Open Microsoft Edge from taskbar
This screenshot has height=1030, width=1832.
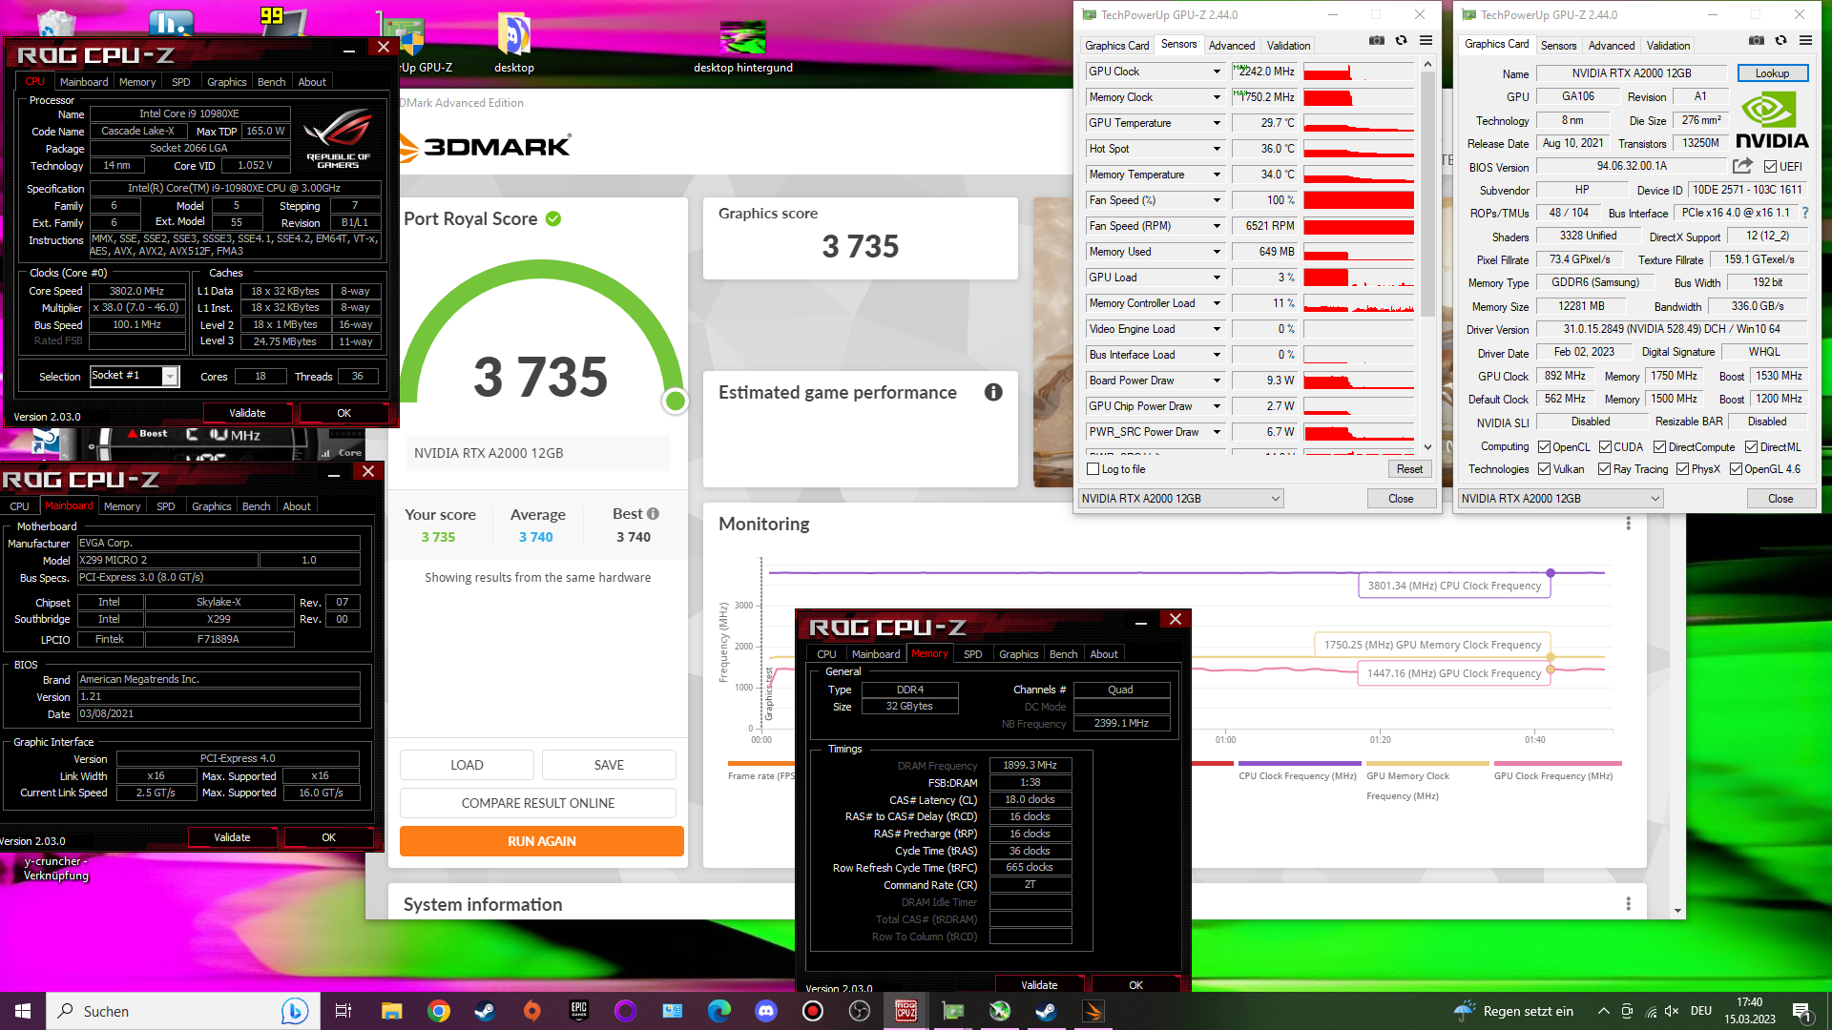(719, 1011)
